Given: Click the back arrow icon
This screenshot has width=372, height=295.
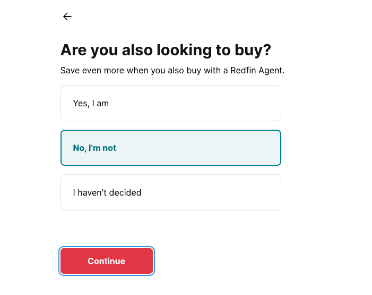Looking at the screenshot, I should [x=67, y=16].
